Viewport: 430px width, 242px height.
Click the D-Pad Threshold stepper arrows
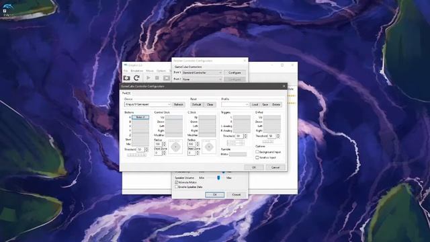coord(278,136)
